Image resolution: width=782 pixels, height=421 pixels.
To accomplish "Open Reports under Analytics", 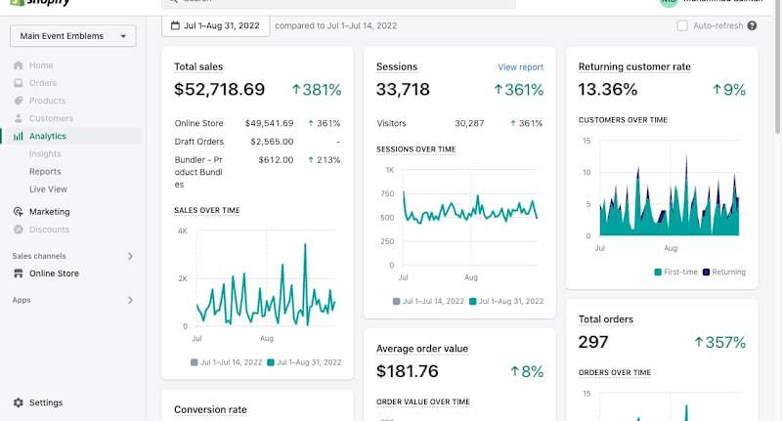I will click(45, 171).
